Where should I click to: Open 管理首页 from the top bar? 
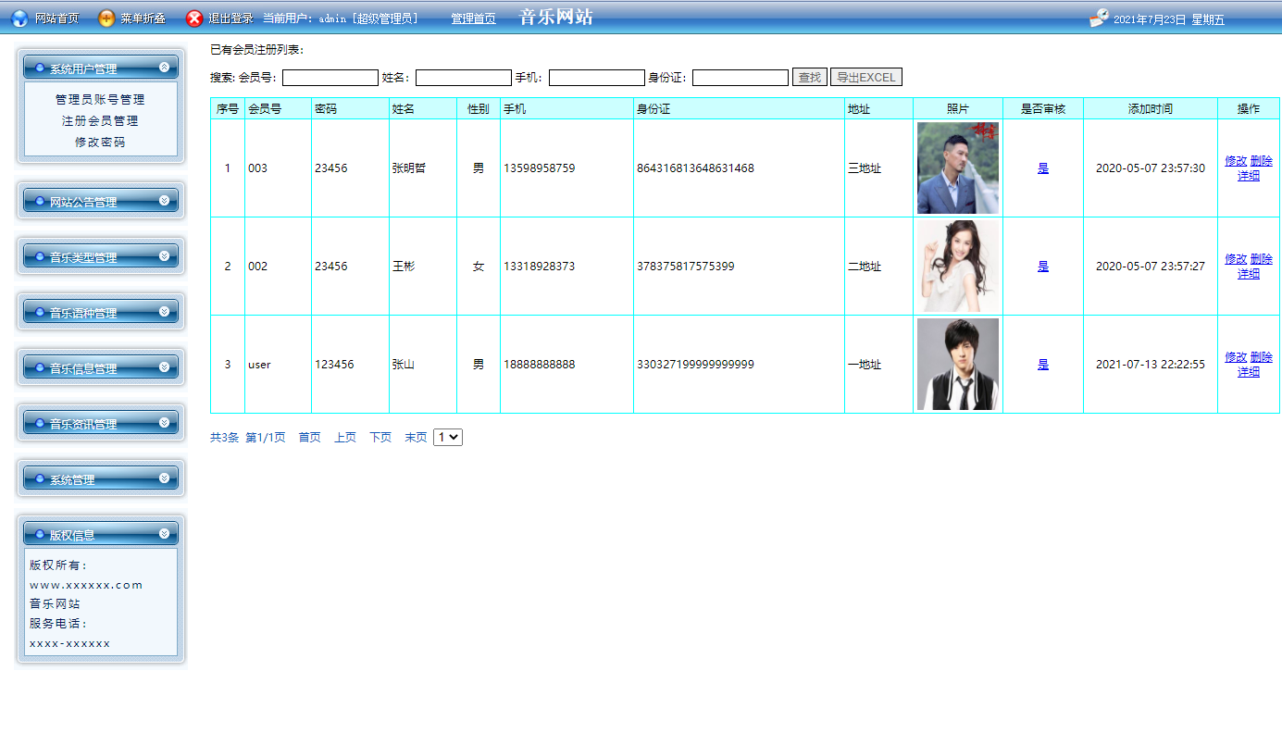pyautogui.click(x=473, y=18)
